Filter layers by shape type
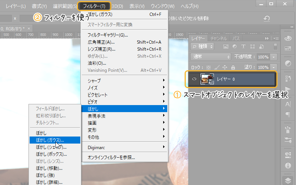The width and height of the screenshot is (296, 185). [252, 47]
